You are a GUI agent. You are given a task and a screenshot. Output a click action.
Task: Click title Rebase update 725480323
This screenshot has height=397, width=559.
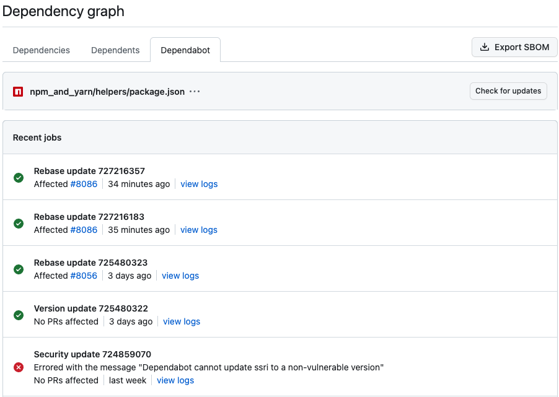(x=90, y=263)
